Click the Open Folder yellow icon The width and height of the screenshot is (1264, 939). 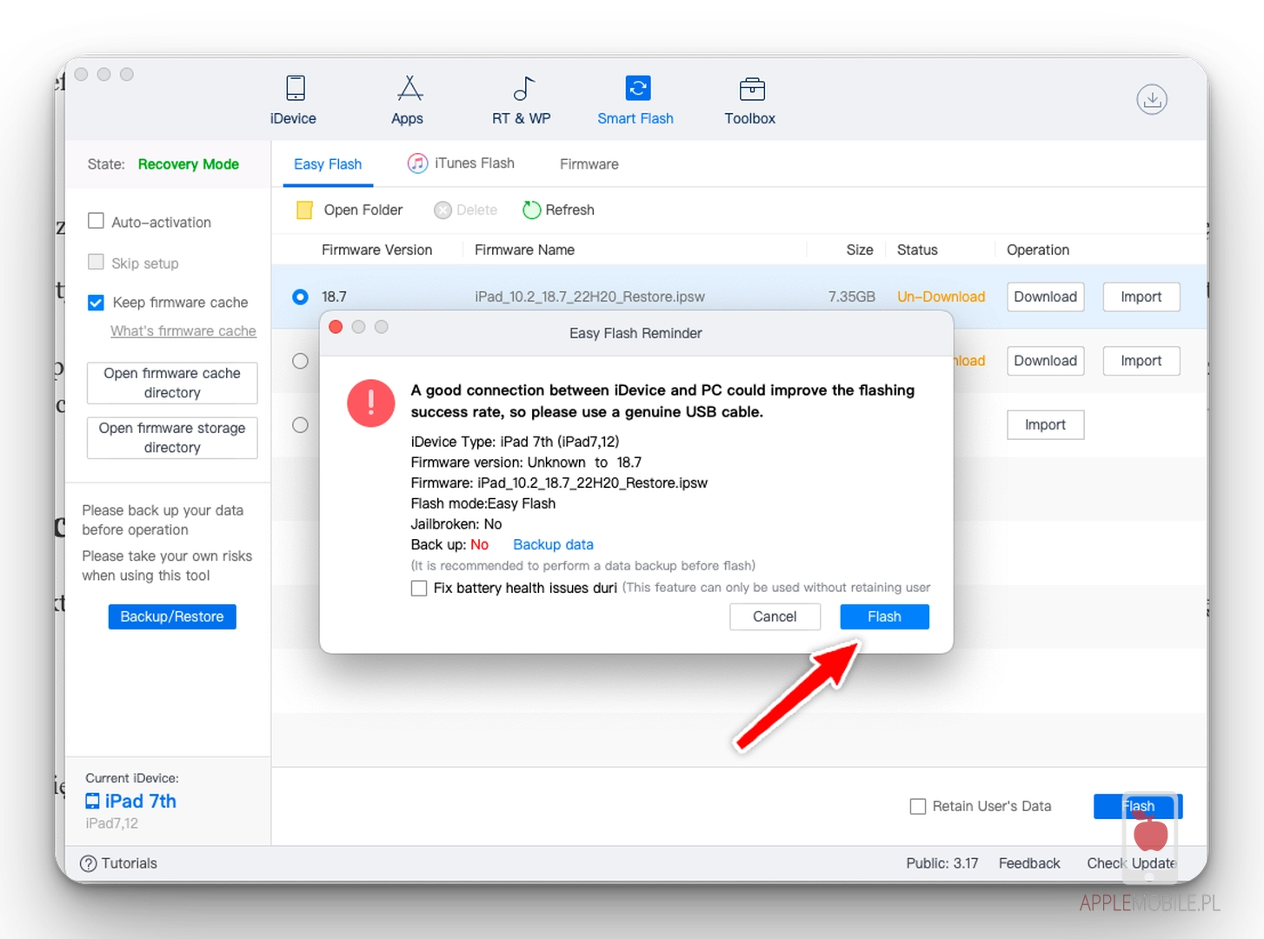[x=304, y=210]
